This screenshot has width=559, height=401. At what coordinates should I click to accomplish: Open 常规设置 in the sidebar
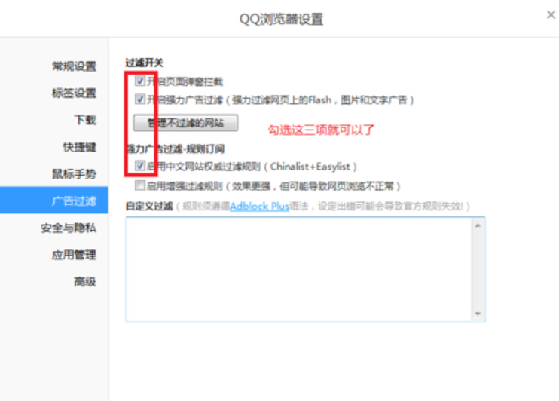coord(74,66)
